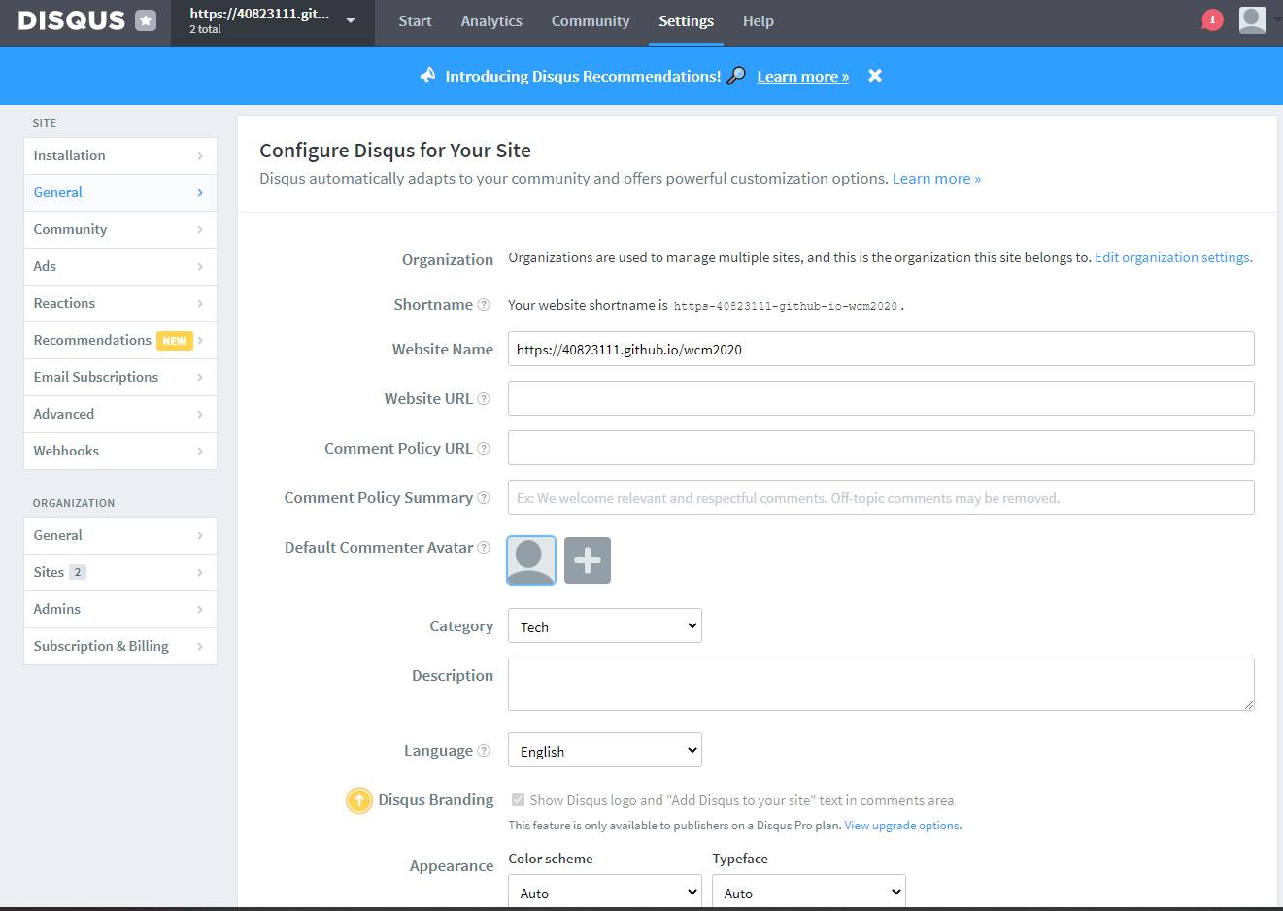Click into the Comment Policy Summary field
This screenshot has width=1283, height=911.
(x=881, y=497)
